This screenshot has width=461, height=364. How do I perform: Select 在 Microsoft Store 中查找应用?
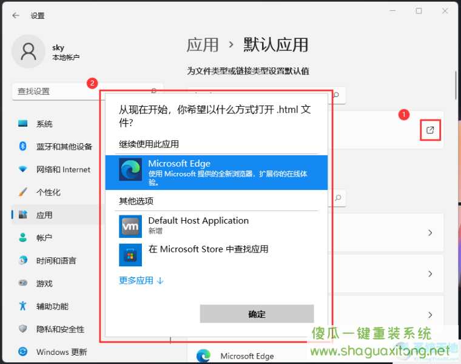(217, 255)
